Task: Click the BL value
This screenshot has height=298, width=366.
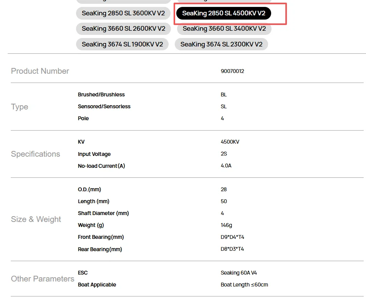Action: 224,94
